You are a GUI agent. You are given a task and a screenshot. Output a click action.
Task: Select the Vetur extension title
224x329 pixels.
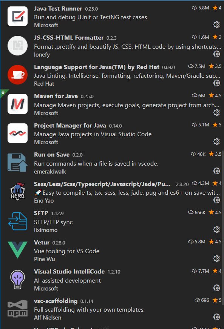[42, 243]
